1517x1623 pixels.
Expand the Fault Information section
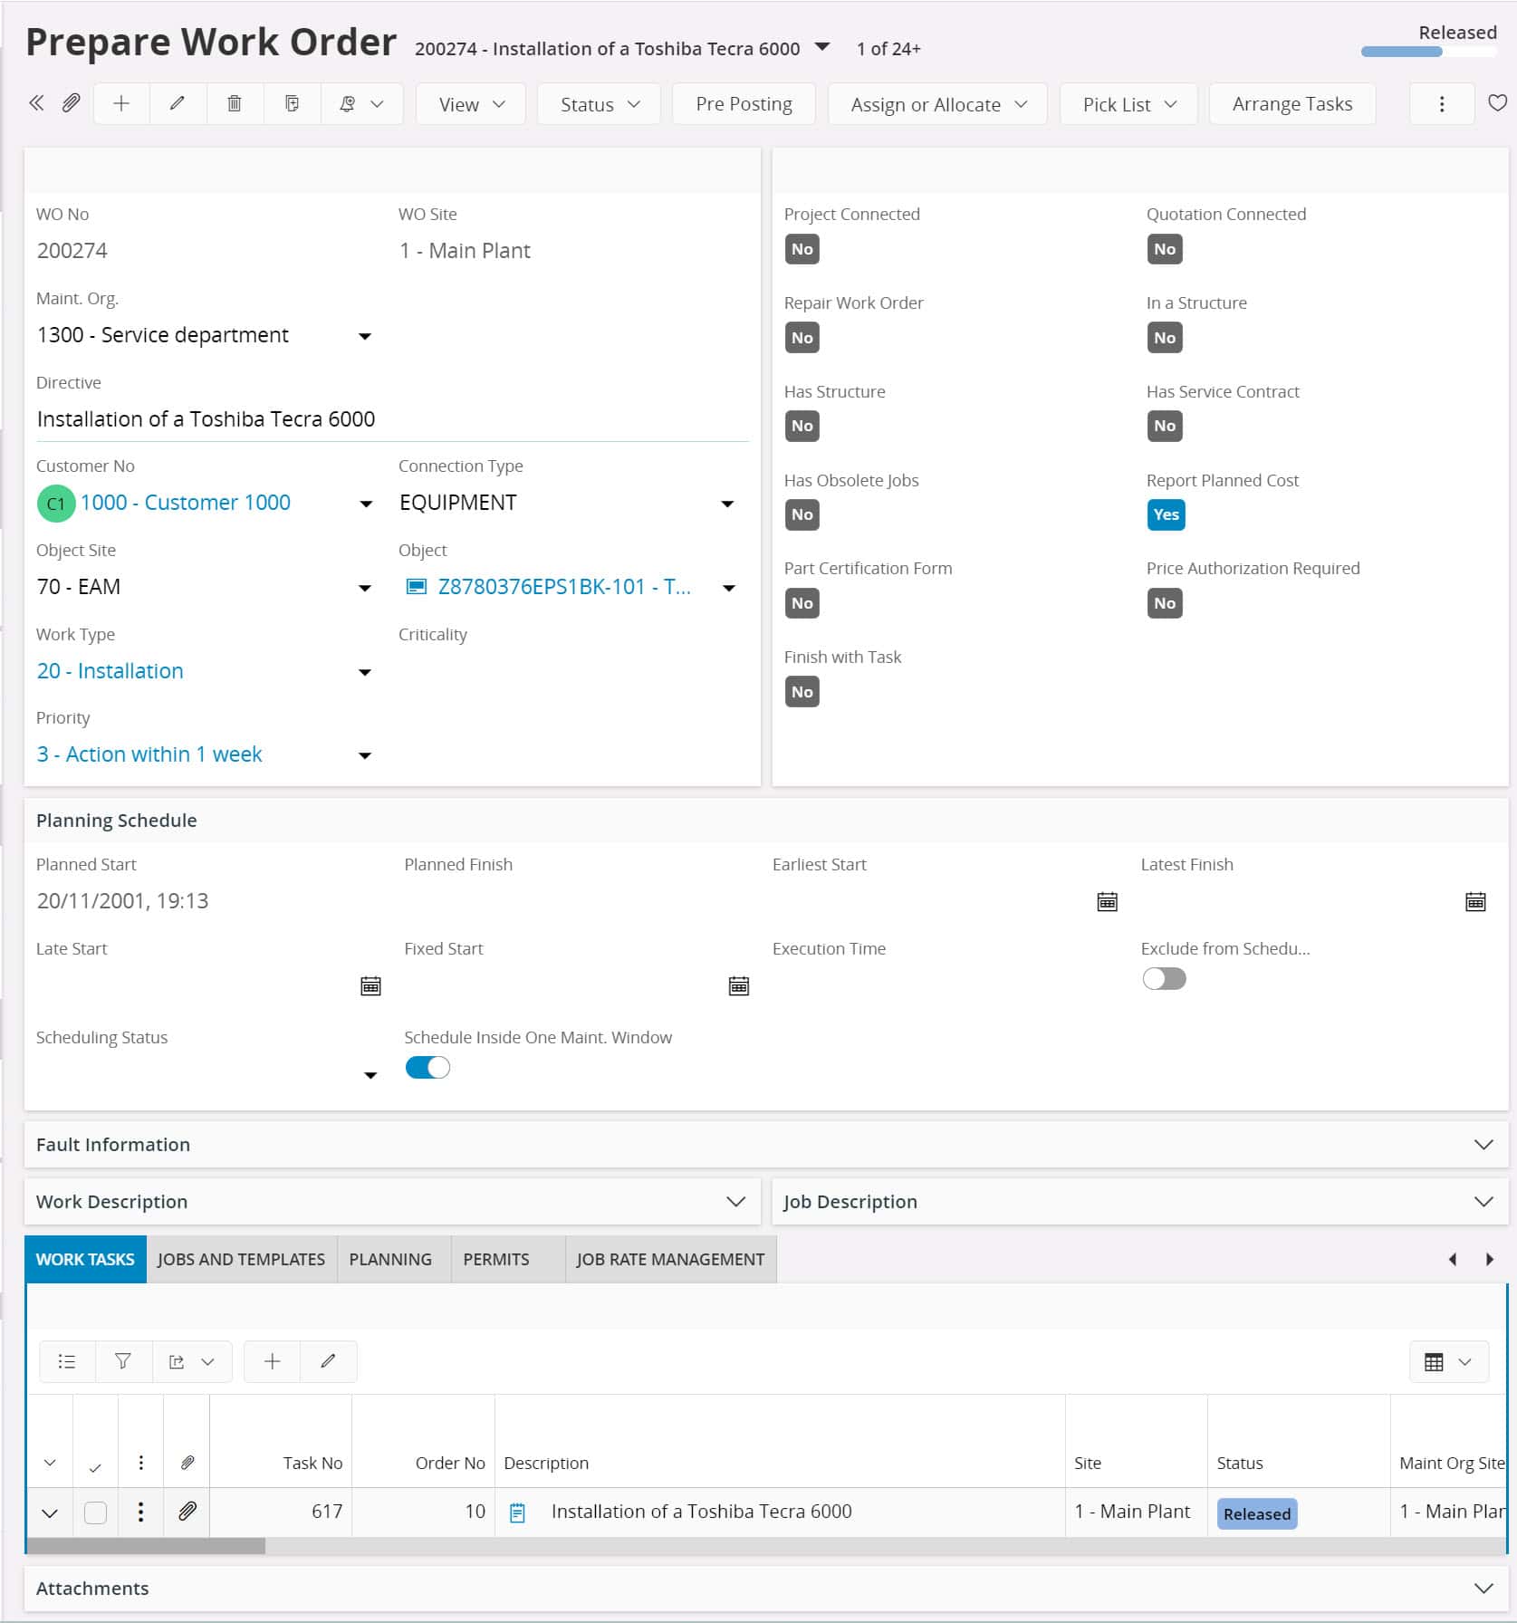(x=1483, y=1145)
